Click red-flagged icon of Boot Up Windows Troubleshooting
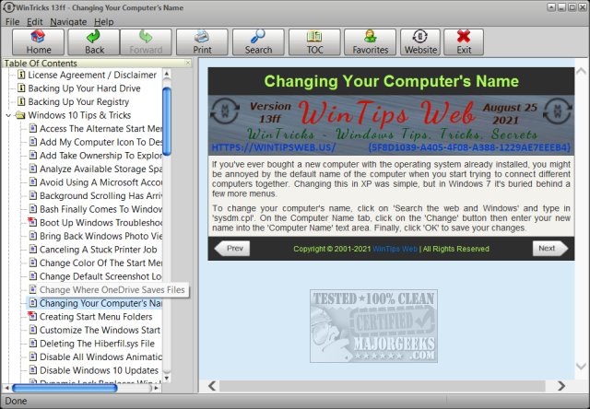 point(32,222)
